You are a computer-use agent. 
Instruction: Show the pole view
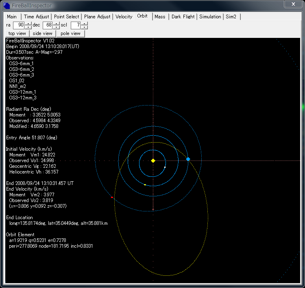pyautogui.click(x=70, y=33)
